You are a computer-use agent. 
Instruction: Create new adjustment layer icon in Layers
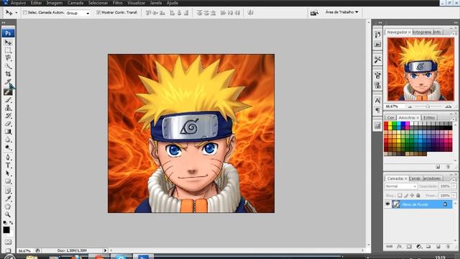[418, 247]
